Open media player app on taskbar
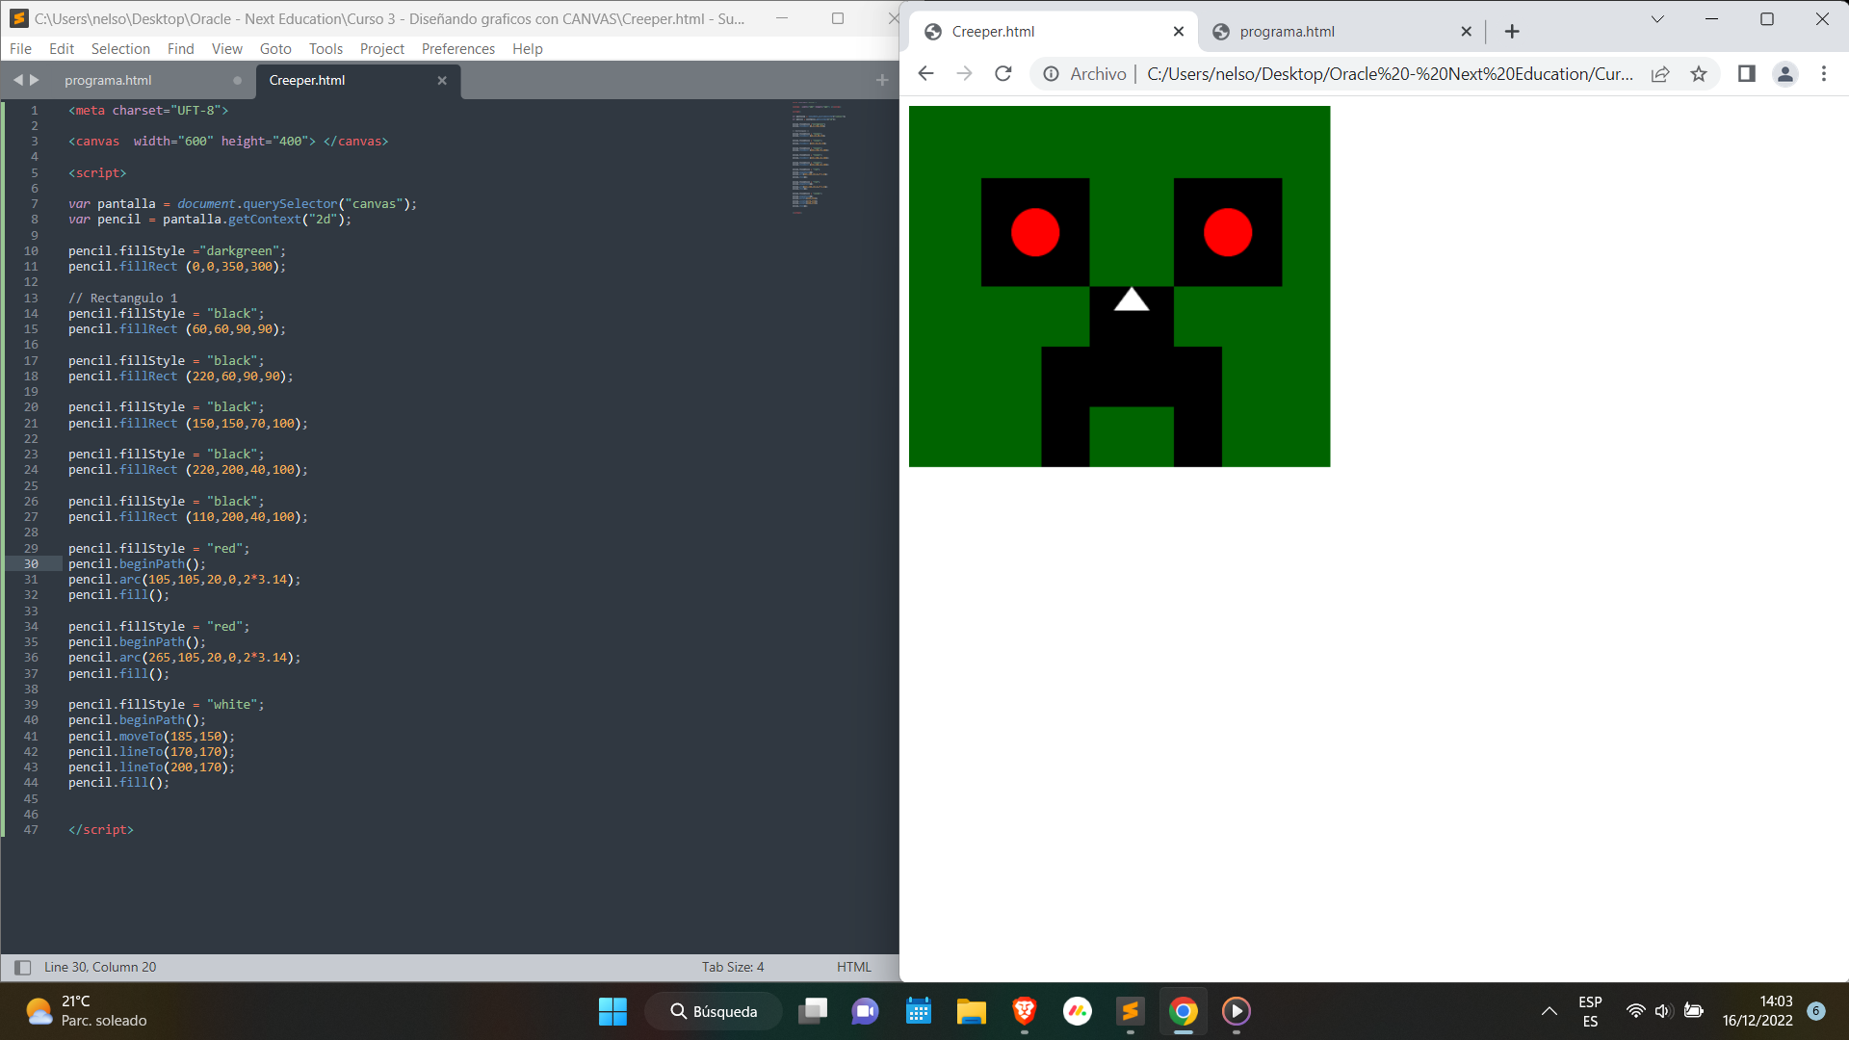This screenshot has width=1849, height=1040. [x=1237, y=1011]
